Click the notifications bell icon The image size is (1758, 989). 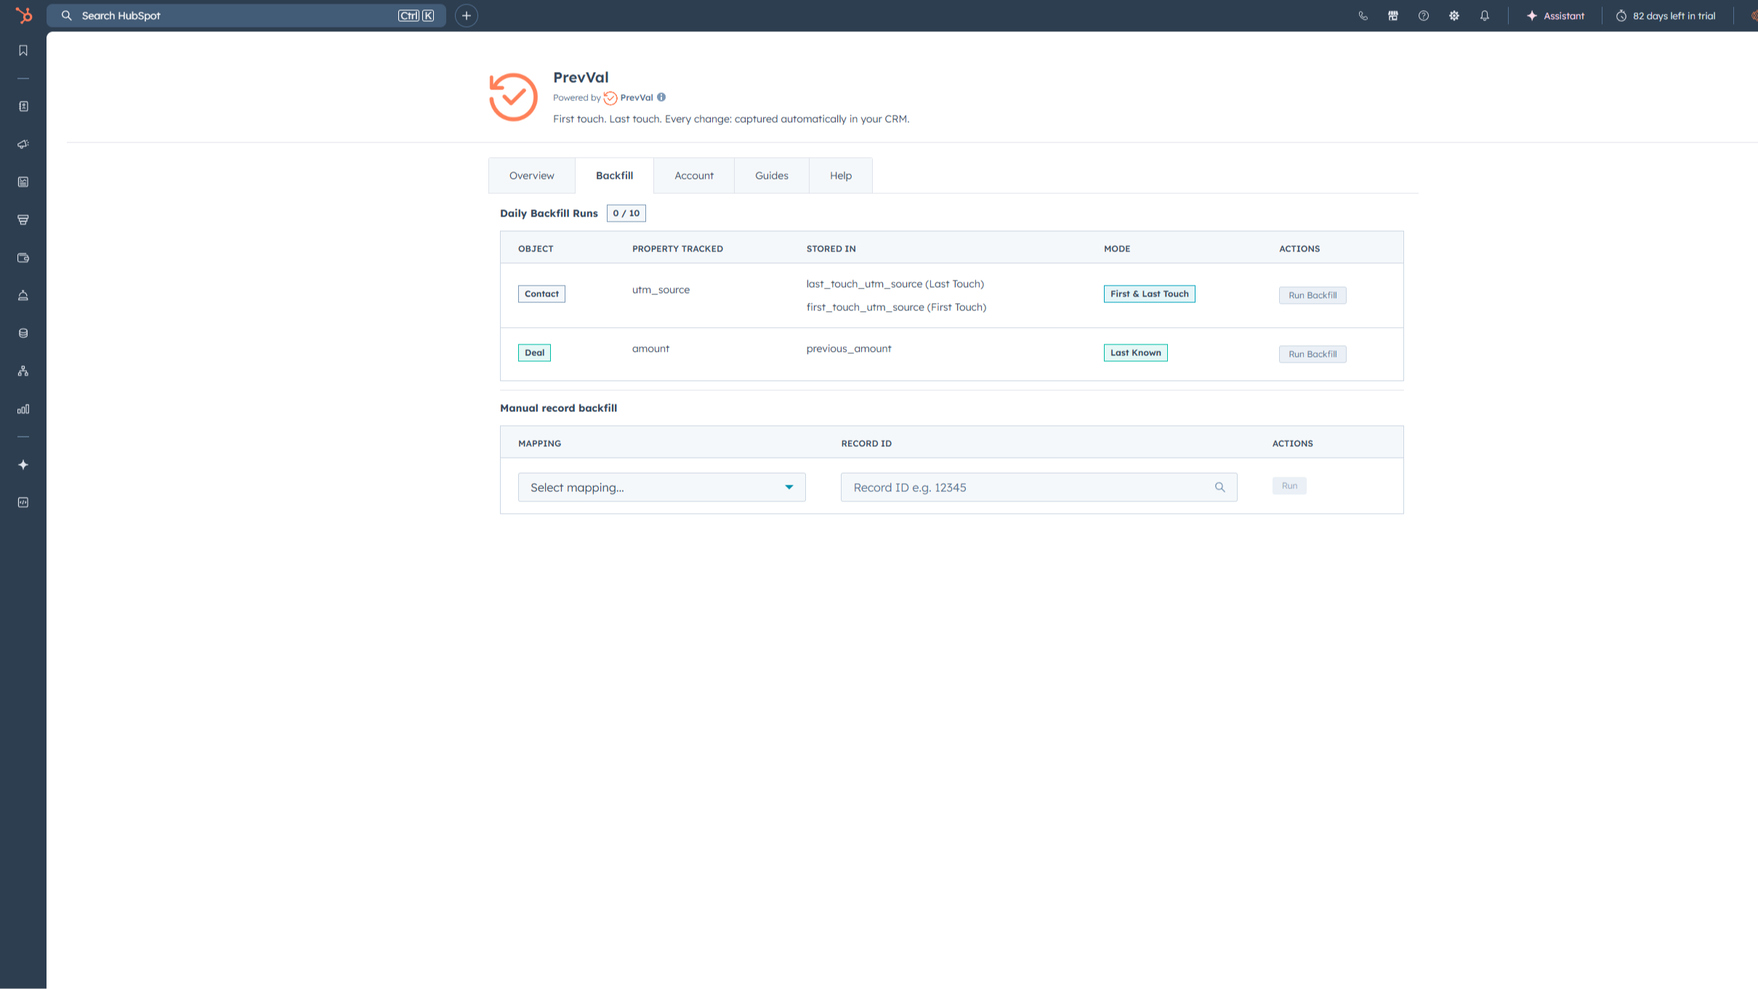coord(1485,15)
